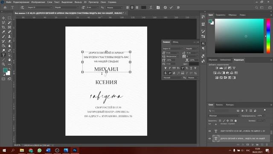The width and height of the screenshot is (273, 154).
Task: Select the Move tool
Action: pos(3,18)
